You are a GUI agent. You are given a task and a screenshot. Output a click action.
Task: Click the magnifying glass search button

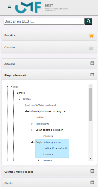coord(88,21)
